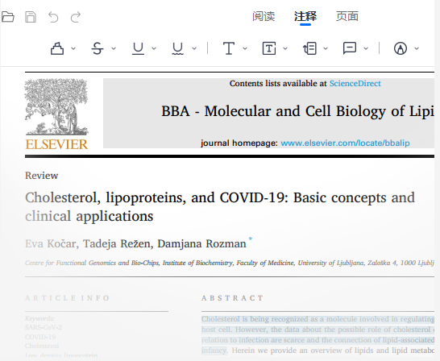Redo the last action
Image resolution: width=440 pixels, height=361 pixels.
76,17
